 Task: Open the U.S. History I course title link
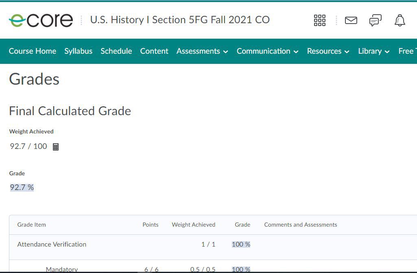[180, 20]
